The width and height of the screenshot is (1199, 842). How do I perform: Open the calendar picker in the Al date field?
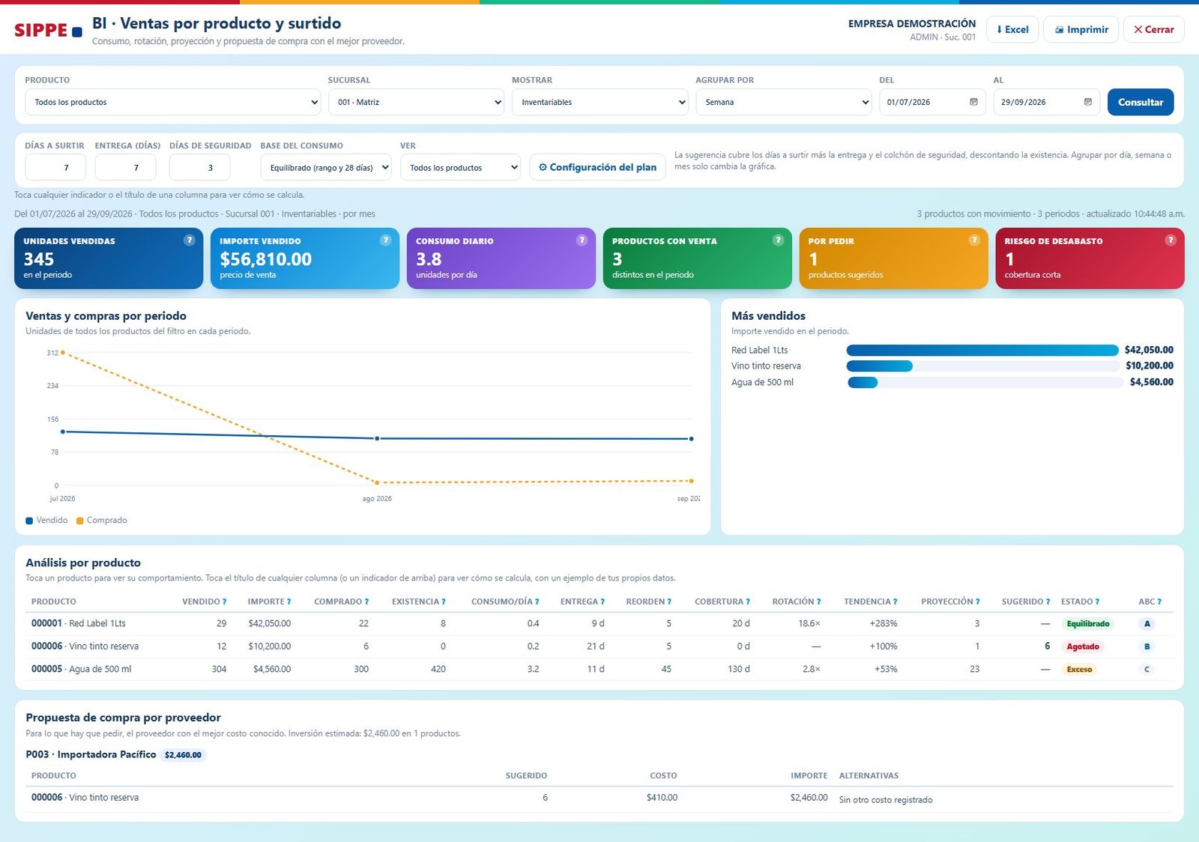[x=1088, y=102]
